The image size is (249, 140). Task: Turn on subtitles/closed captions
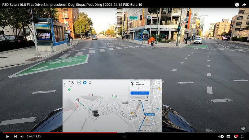pos(228,136)
